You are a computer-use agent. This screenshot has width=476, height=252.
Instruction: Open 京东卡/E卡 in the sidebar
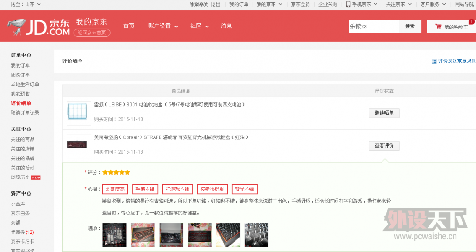pos(22,242)
